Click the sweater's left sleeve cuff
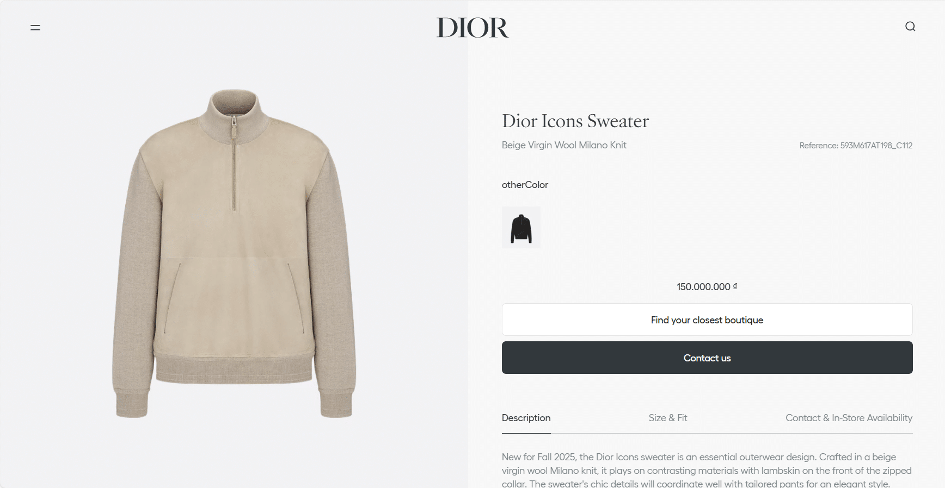Viewport: 945px width, 488px height. pos(132,404)
